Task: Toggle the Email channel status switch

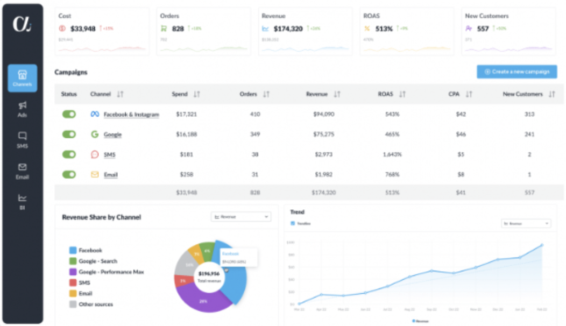Action: (x=69, y=174)
